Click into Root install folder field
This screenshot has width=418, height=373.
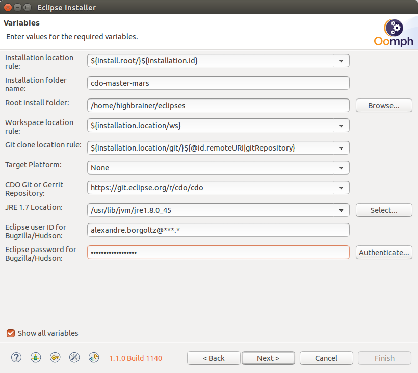(218, 106)
